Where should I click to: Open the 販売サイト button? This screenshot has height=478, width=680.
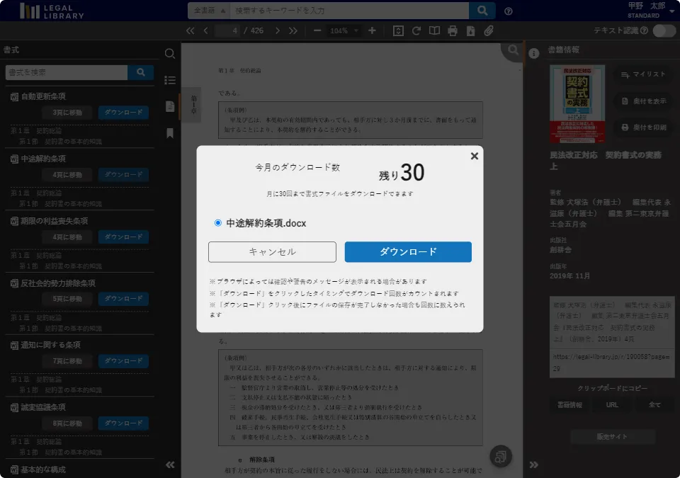pos(612,437)
